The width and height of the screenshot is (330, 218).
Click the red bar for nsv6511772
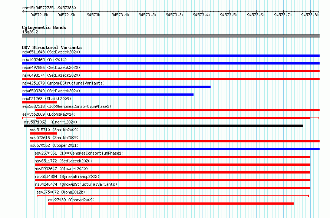172,165
